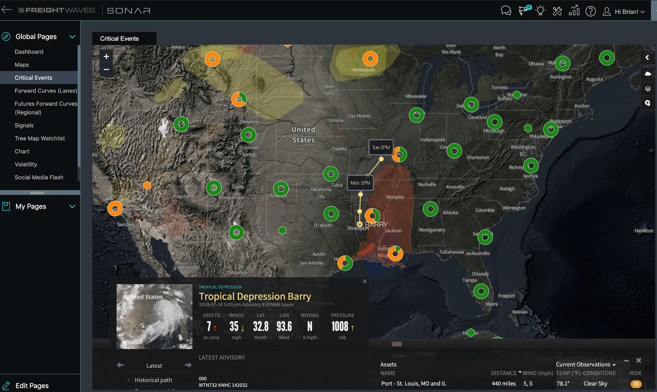Click the BARRY storm center marker
Viewport: 657px width, 392px height.
(360, 224)
